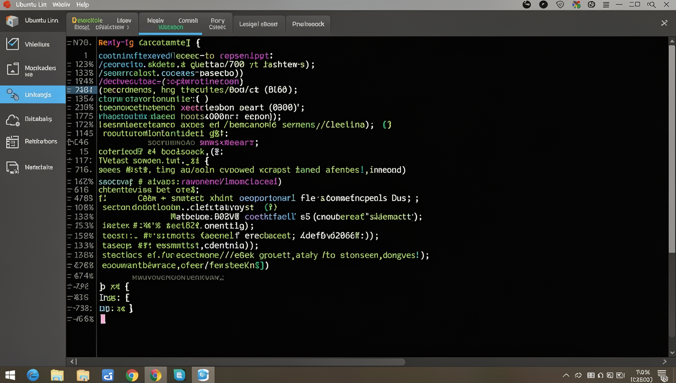Open the Help menu

82,5
